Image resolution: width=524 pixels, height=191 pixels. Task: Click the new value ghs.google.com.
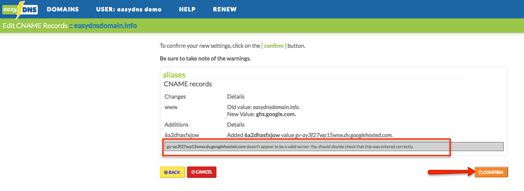click(276, 114)
